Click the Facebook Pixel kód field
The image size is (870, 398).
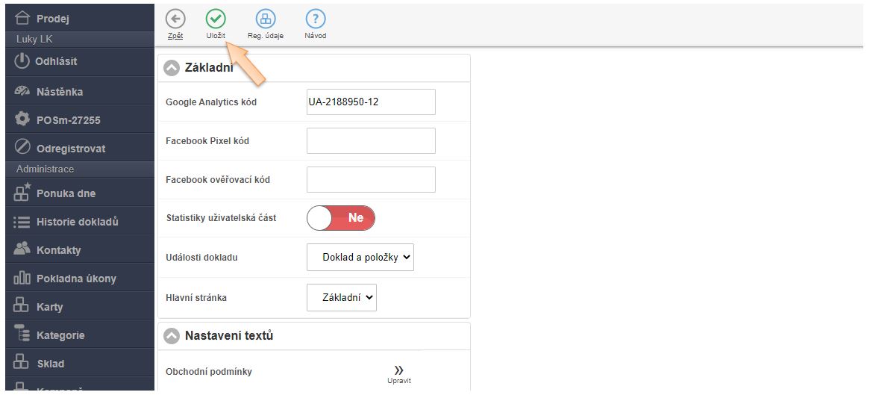(371, 140)
